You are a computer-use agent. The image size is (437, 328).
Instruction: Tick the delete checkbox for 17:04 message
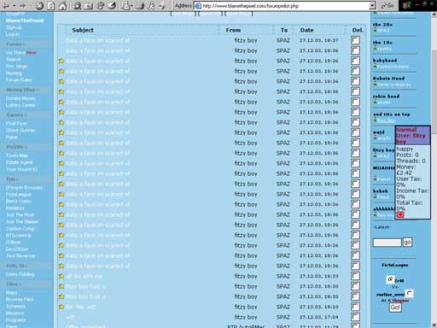355,317
